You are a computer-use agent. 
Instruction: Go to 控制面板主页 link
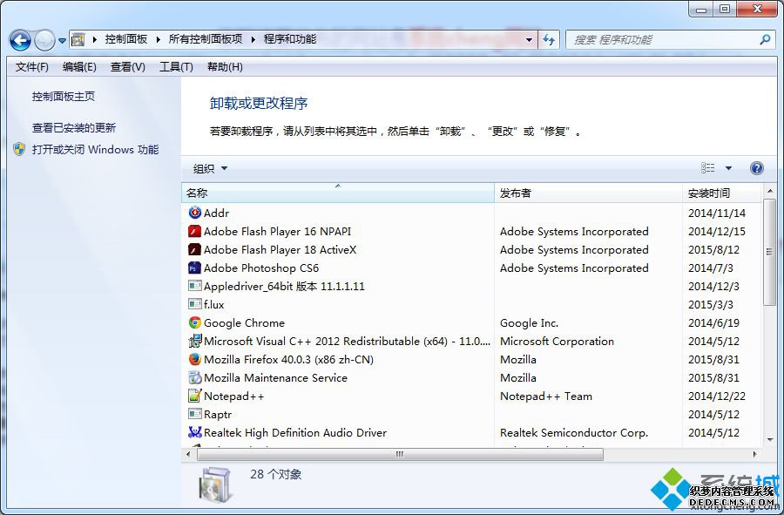point(64,97)
